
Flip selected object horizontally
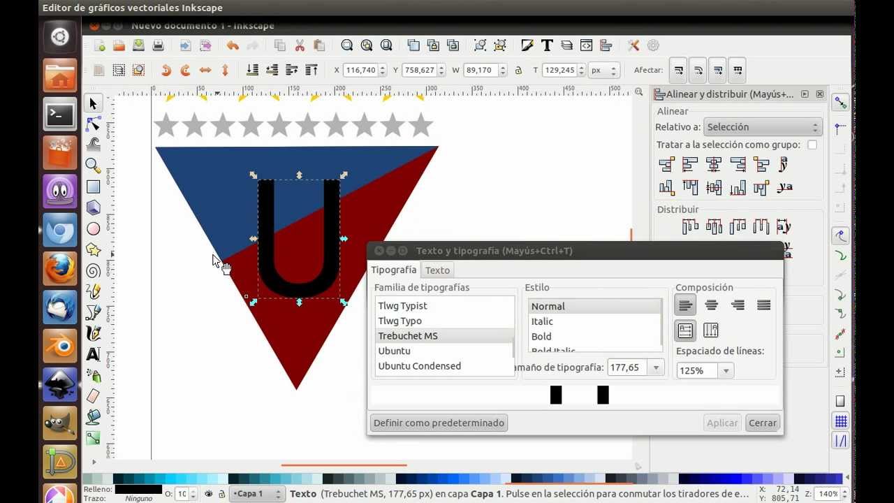click(205, 70)
